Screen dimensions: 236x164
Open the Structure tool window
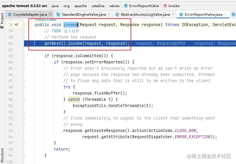[2, 156]
